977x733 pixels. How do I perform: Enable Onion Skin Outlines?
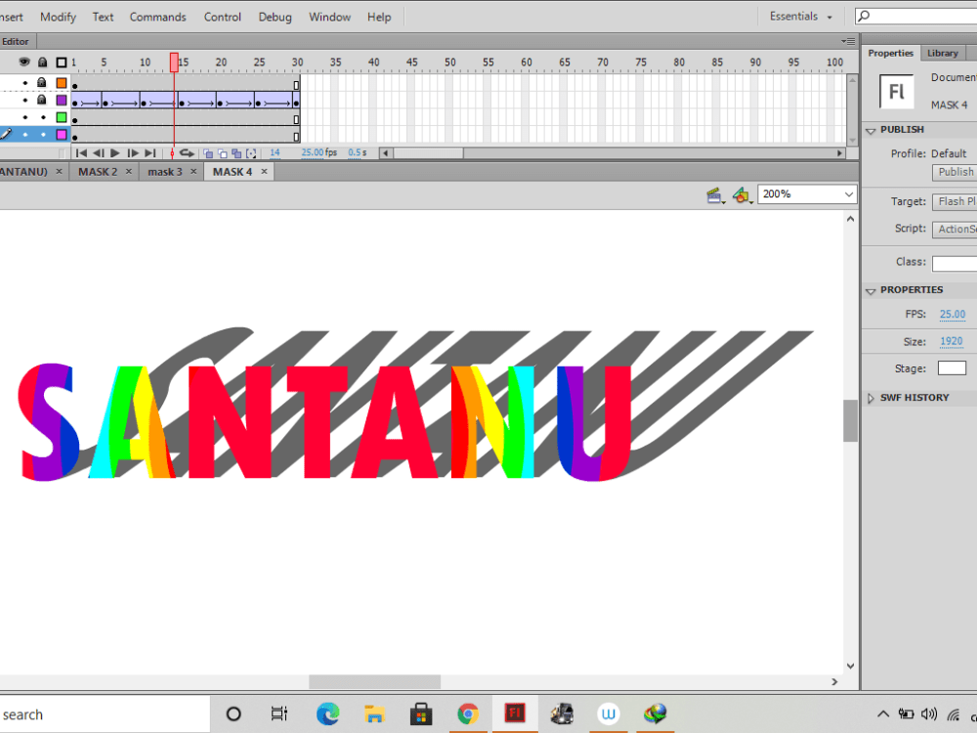click(x=223, y=153)
